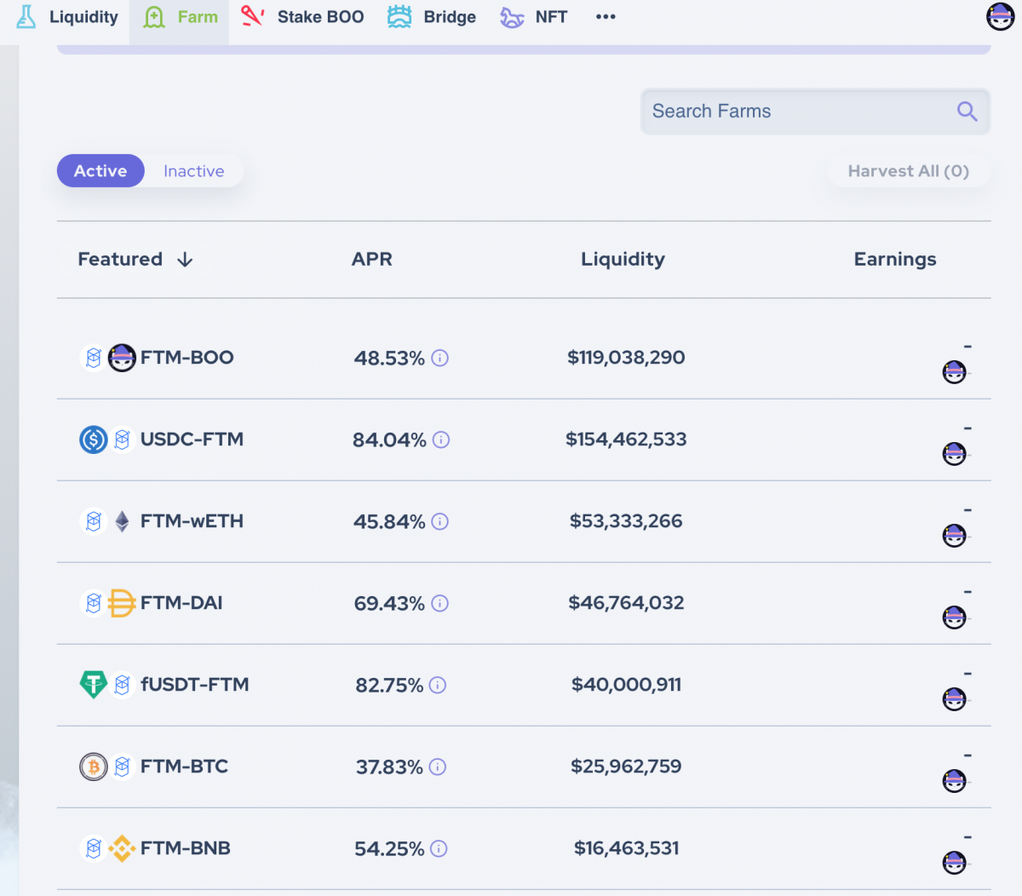Click the $154,462,533 liquidity value
Image resolution: width=1022 pixels, height=896 pixels.
tap(626, 439)
